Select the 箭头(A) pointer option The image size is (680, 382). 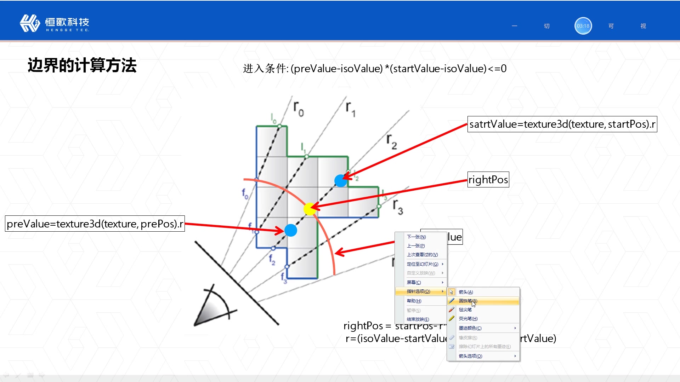click(483, 292)
